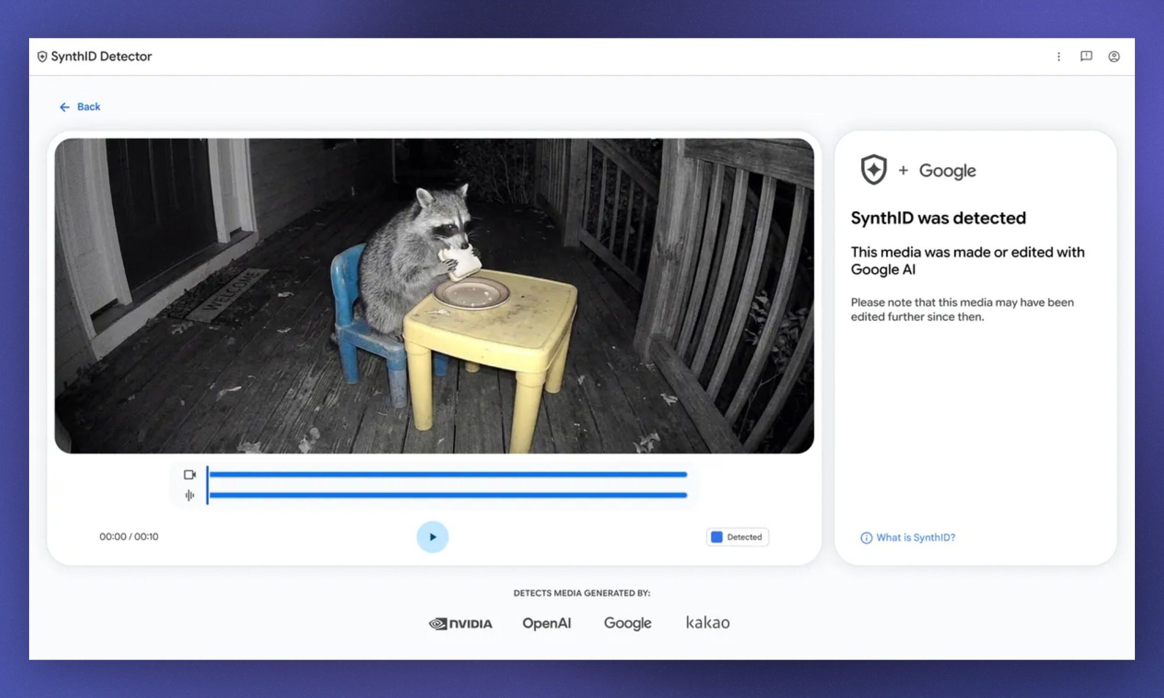
Task: Play the raccoon video
Action: [x=432, y=537]
